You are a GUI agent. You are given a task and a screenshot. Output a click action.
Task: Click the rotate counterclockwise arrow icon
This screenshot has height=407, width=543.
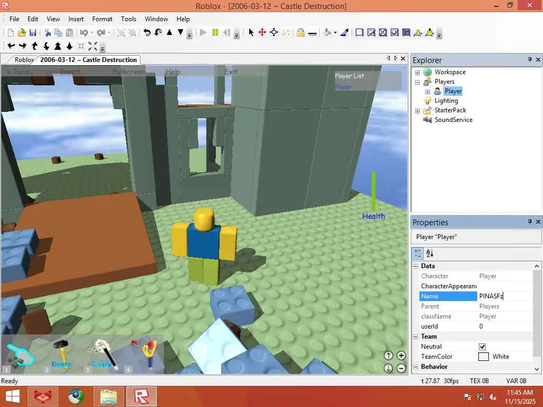coord(147,32)
